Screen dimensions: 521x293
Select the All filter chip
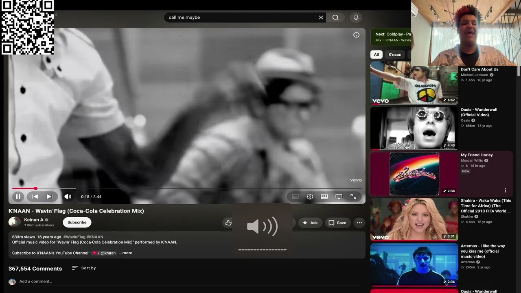point(376,55)
